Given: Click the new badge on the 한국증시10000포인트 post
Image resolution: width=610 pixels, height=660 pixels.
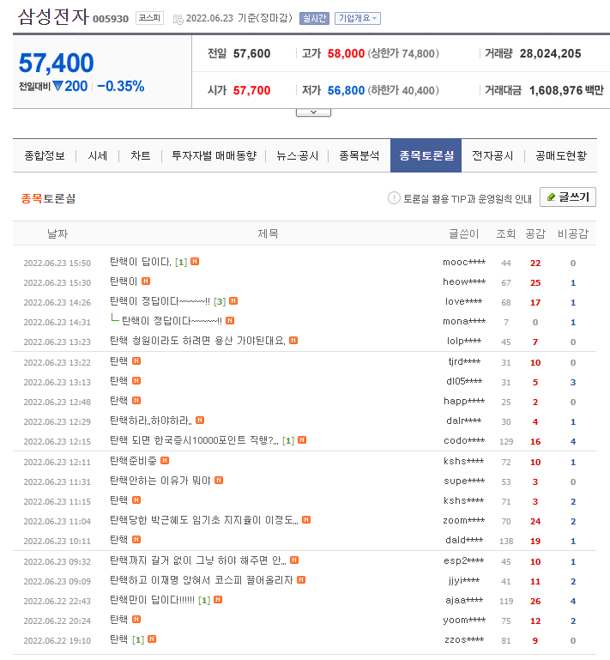Looking at the screenshot, I should 302,440.
